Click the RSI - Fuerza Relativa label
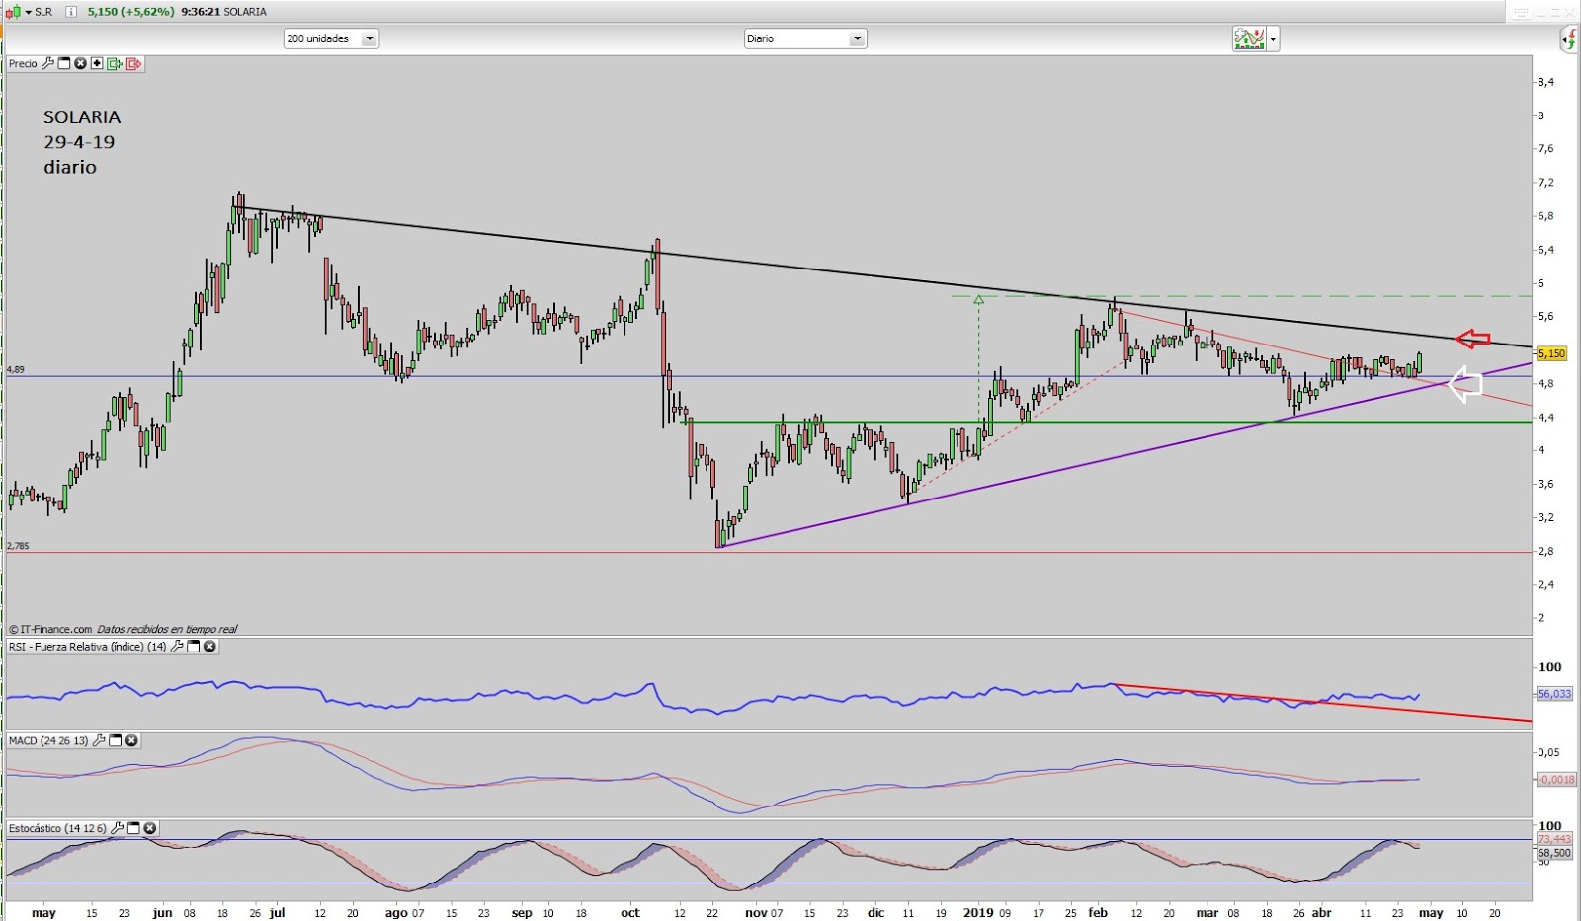The height and width of the screenshot is (921, 1581). [x=87, y=647]
